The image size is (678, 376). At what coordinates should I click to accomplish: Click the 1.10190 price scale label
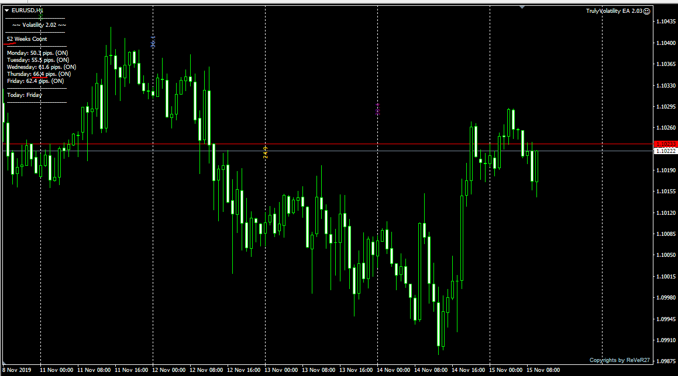click(x=666, y=170)
